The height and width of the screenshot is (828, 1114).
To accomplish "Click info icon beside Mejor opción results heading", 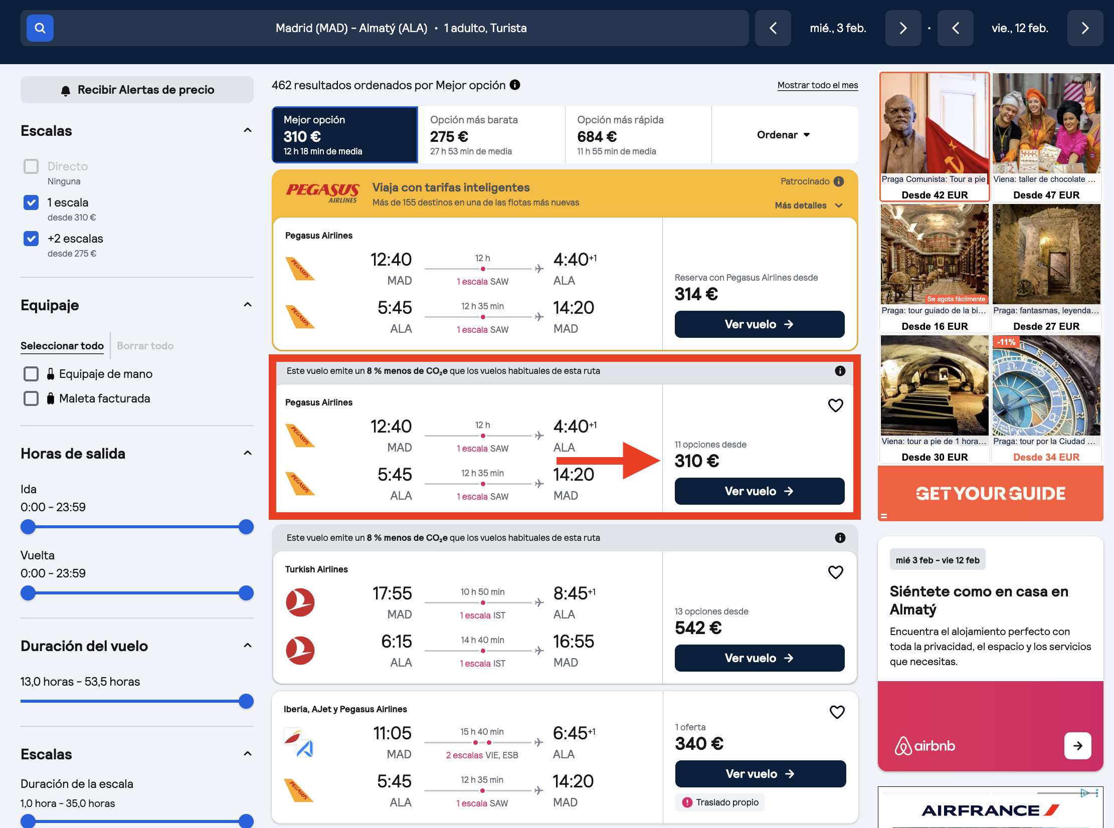I will pos(515,85).
